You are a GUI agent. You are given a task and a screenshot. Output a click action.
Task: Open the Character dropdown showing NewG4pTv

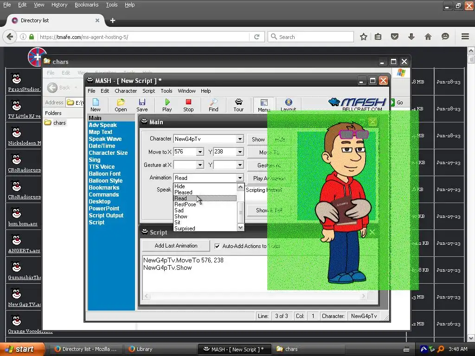(x=240, y=139)
